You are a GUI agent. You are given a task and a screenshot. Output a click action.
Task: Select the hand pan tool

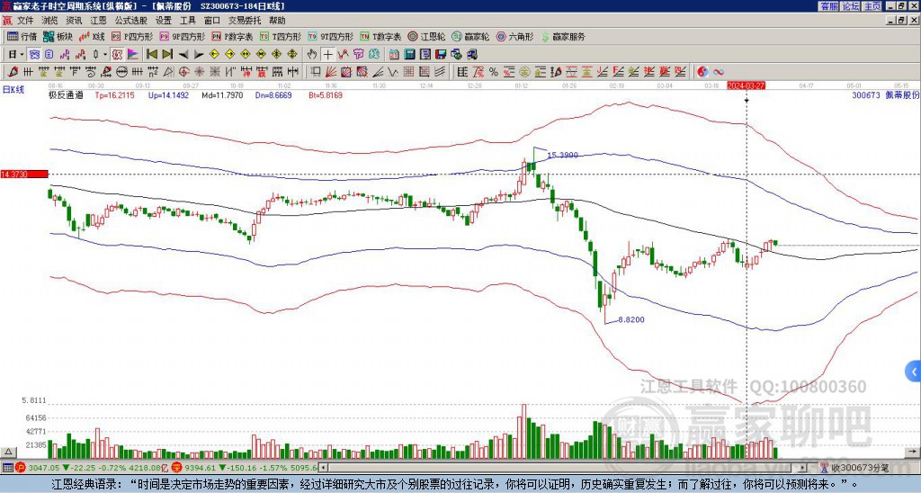click(x=311, y=55)
